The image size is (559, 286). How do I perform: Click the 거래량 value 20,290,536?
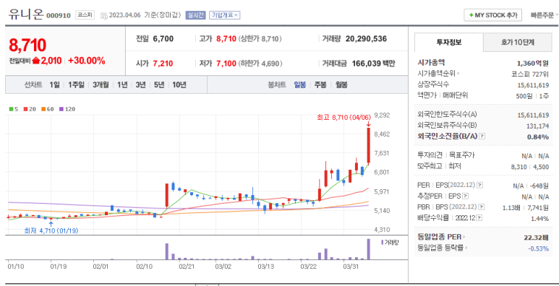(366, 39)
